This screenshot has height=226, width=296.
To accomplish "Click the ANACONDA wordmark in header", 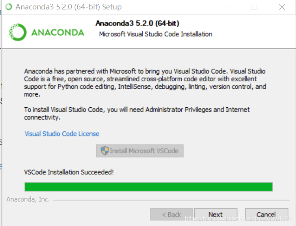I will 58,33.
